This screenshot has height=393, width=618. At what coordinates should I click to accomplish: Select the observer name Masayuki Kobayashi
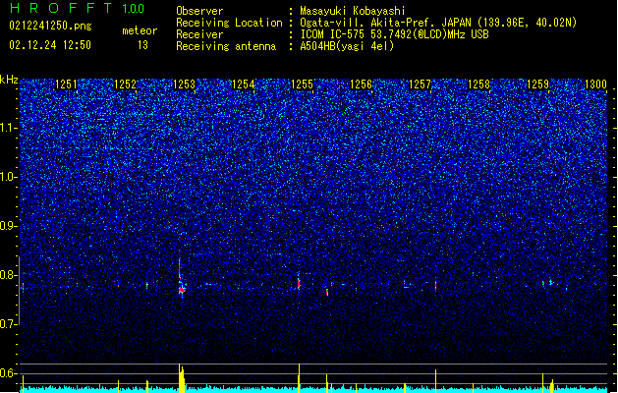353,11
